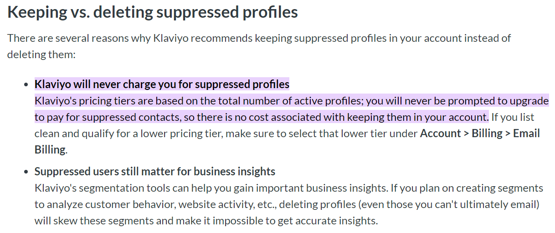Click the parenthetical 'even those you can't ultimately email'

point(448,204)
